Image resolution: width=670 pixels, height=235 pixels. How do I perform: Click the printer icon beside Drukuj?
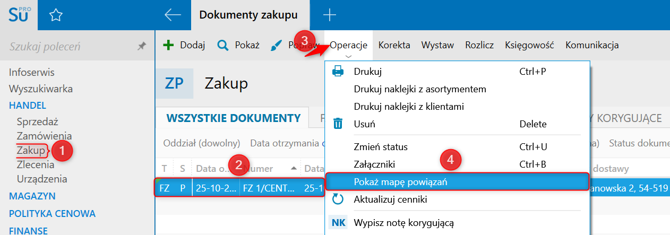coord(338,71)
